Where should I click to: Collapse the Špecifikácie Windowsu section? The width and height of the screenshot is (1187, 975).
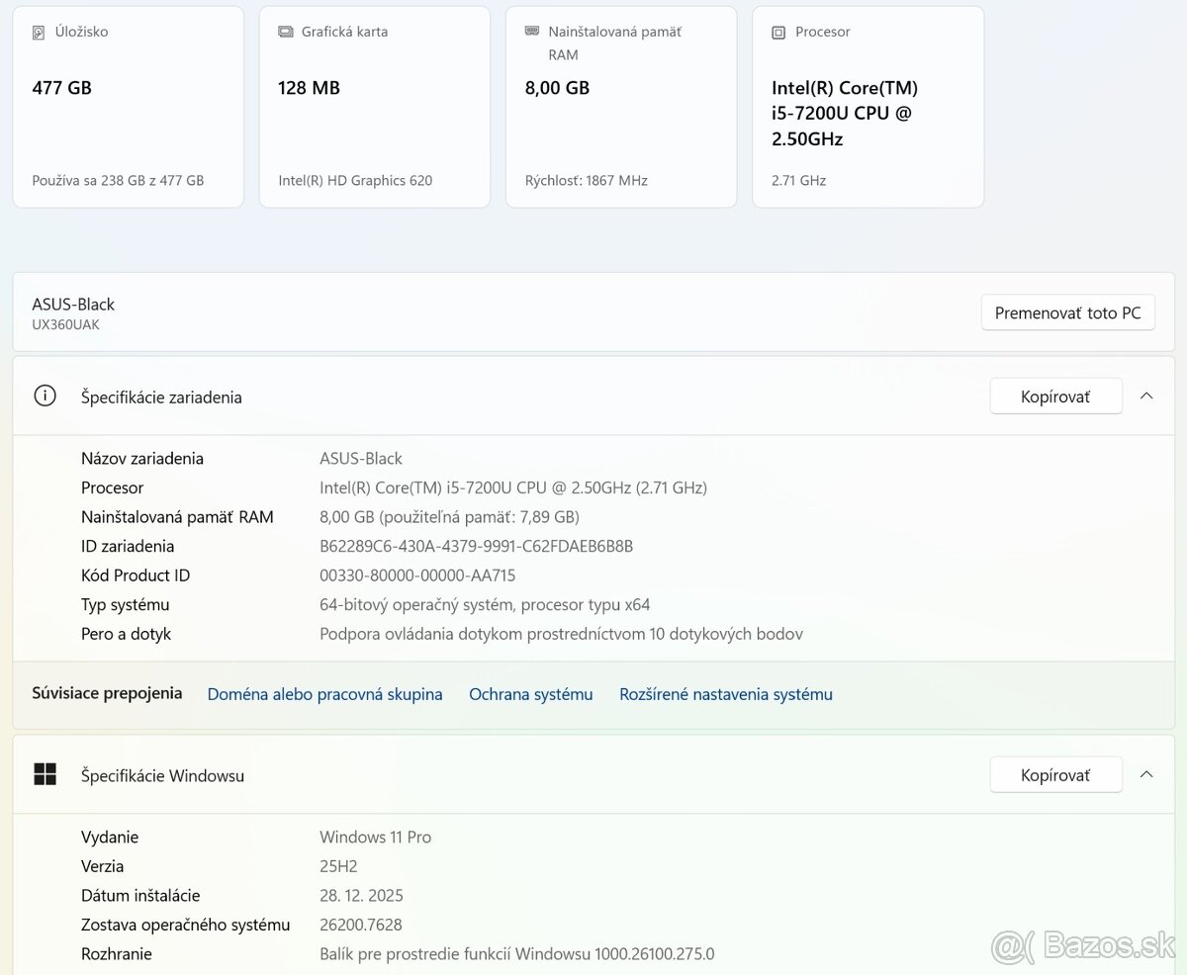(1146, 775)
